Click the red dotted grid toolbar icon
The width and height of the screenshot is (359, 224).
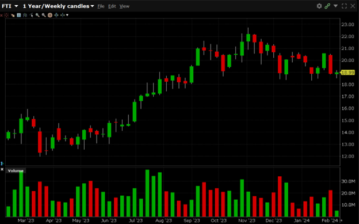coord(6,16)
